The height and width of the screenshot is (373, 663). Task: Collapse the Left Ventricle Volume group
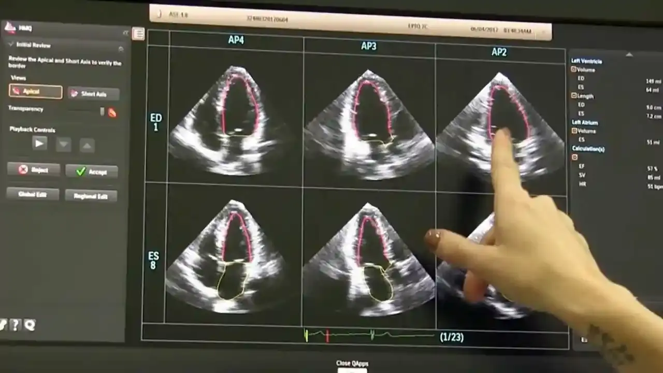[x=574, y=69]
